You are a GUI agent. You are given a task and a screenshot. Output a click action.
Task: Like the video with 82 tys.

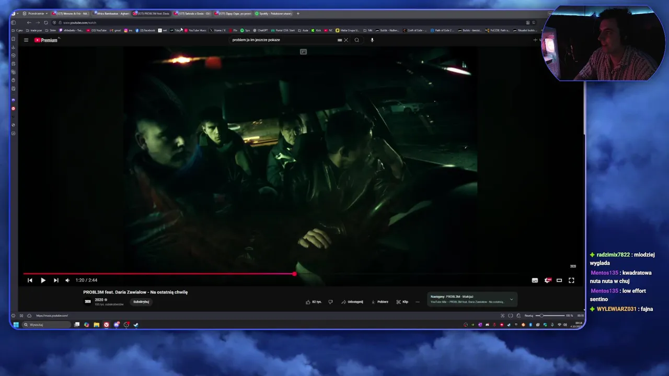click(x=314, y=302)
